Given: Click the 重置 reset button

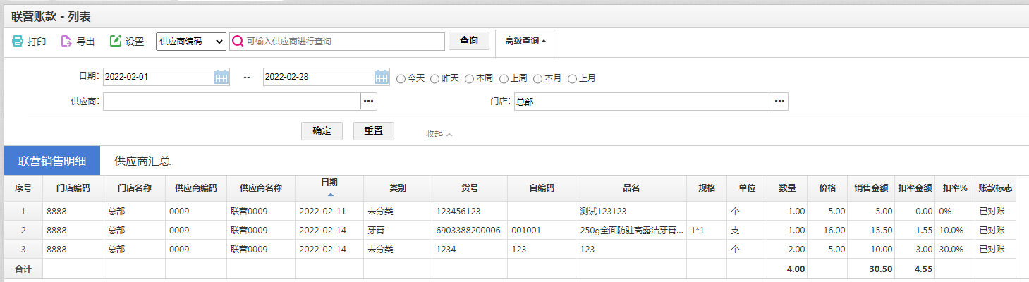Looking at the screenshot, I should [x=374, y=131].
